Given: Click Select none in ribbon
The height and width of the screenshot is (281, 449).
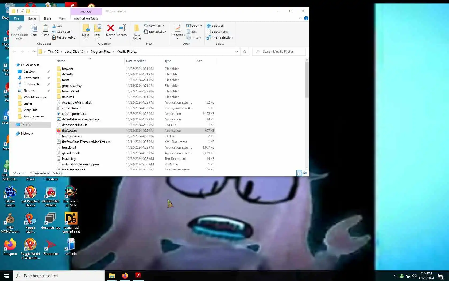Looking at the screenshot, I should click(x=217, y=32).
